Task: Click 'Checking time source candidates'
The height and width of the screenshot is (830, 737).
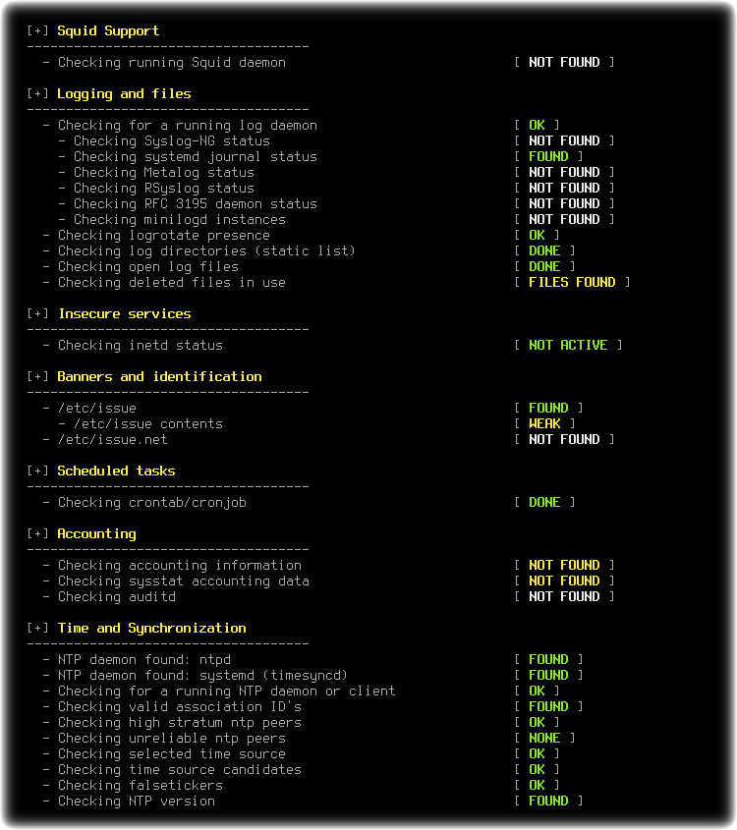Action: pos(180,770)
